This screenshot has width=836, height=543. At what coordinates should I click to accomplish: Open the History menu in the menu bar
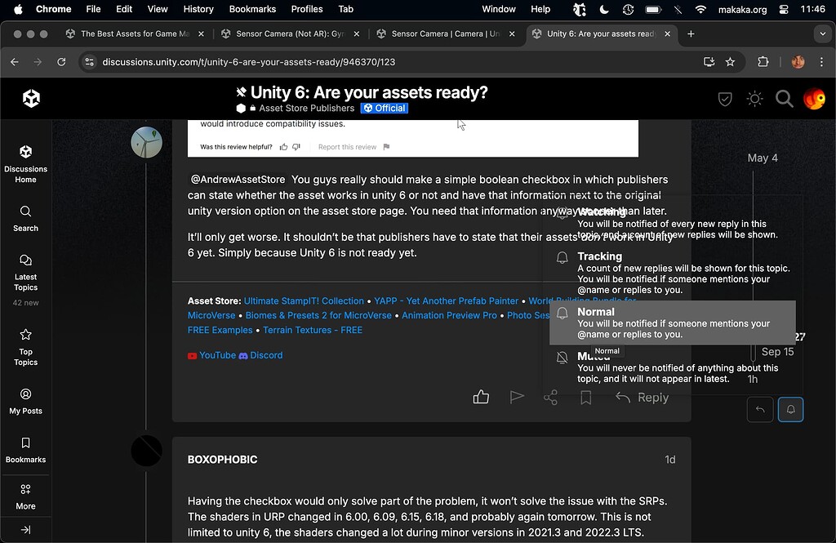[198, 9]
